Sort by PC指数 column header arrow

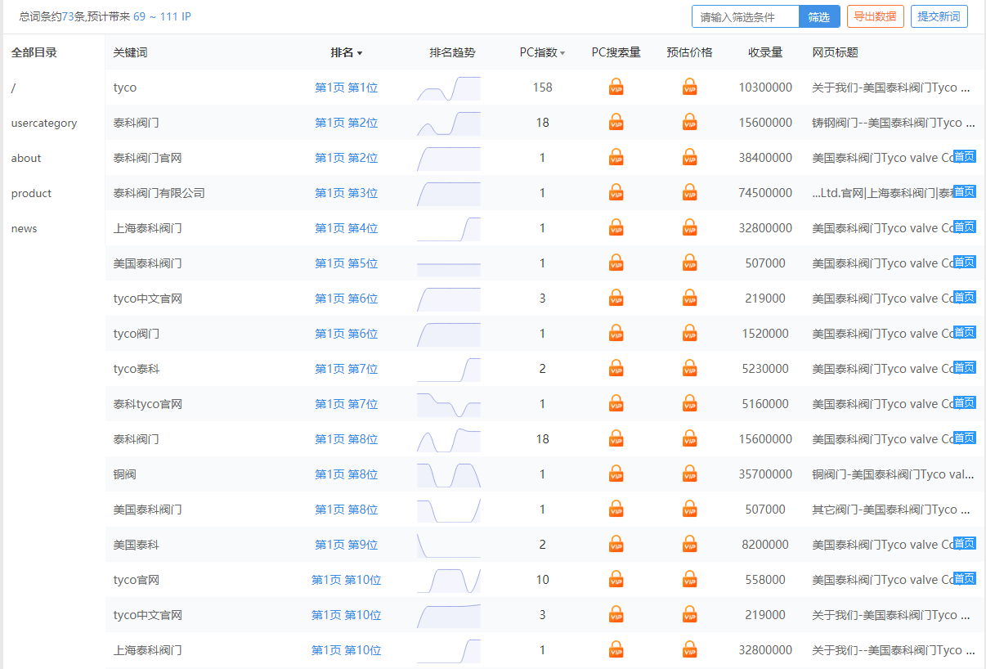tap(562, 53)
